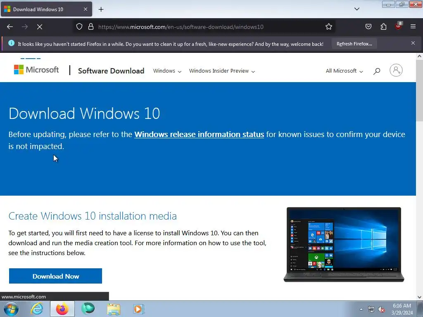Open the taskbar clock showing 6:16 AM

(402, 309)
